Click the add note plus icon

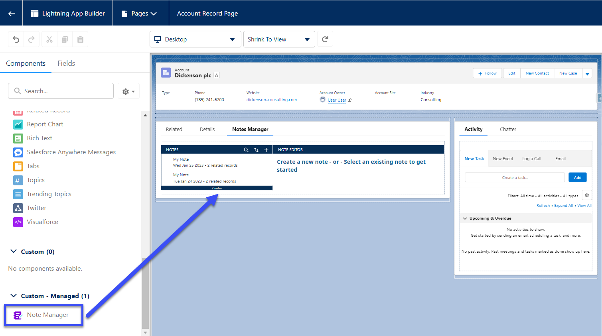(x=266, y=149)
